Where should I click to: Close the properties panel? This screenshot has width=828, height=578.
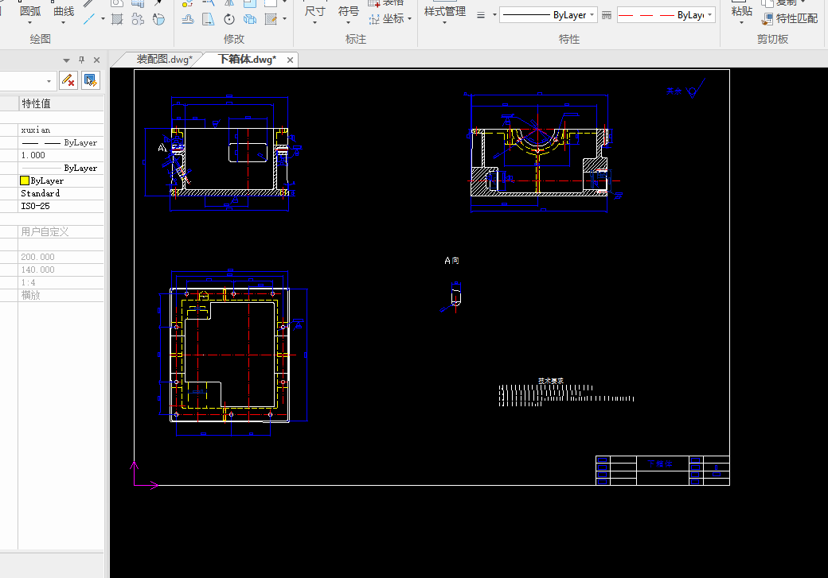pyautogui.click(x=96, y=60)
